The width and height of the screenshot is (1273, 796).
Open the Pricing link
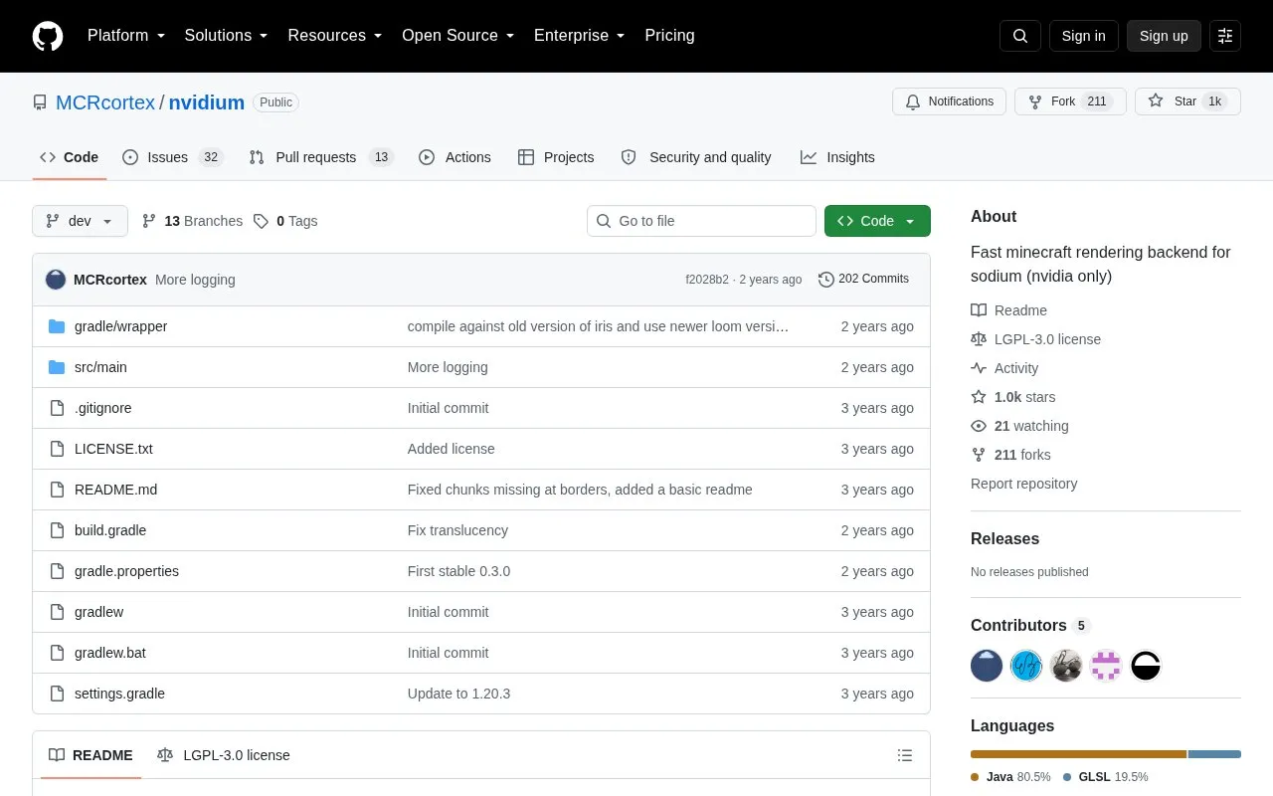pyautogui.click(x=669, y=36)
